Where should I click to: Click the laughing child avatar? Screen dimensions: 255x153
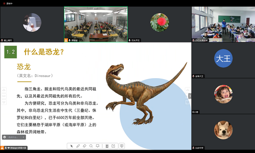[223, 94]
